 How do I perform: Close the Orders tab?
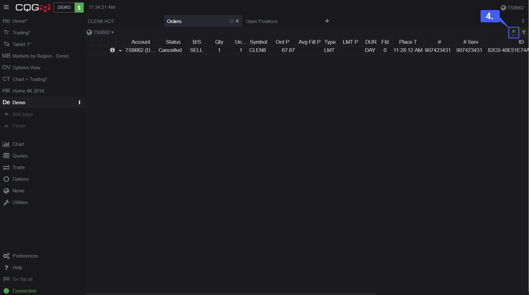tap(237, 21)
